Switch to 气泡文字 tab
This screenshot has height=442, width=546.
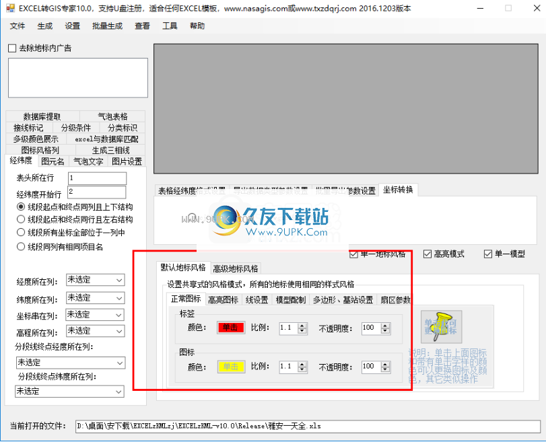pyautogui.click(x=88, y=161)
